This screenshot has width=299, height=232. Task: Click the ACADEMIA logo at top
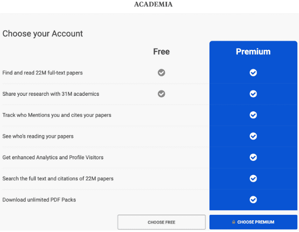click(153, 4)
